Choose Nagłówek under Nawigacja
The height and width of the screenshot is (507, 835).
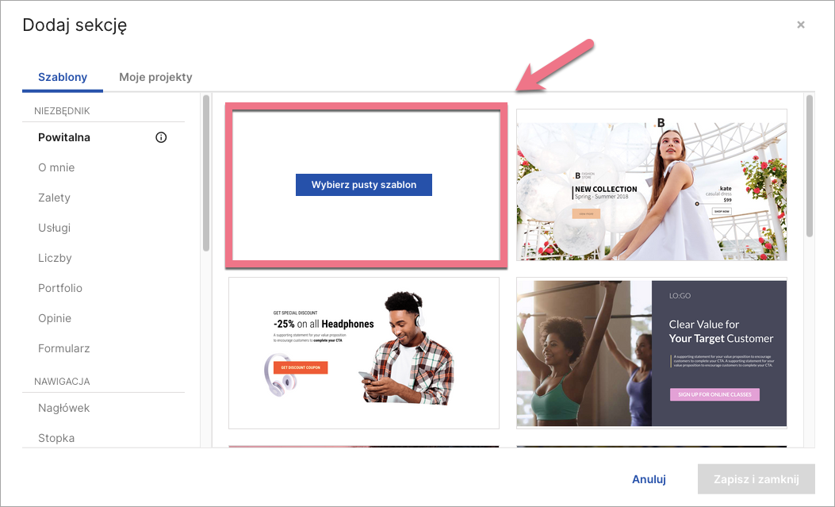point(64,408)
